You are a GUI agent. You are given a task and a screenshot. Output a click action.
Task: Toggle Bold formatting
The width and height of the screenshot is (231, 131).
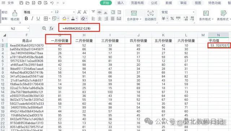(x=26, y=18)
